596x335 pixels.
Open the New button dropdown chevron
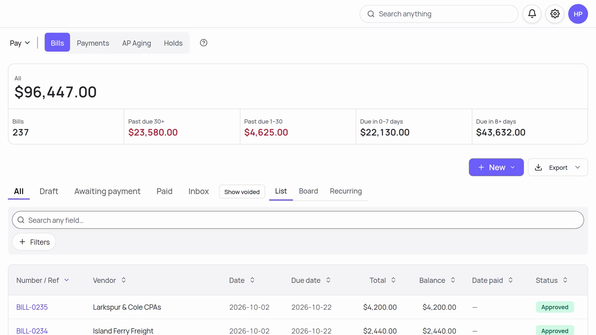tap(513, 167)
